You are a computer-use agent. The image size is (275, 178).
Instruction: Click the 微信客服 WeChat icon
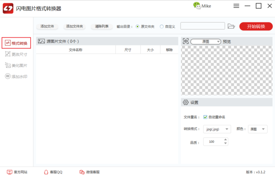[x=82, y=172]
